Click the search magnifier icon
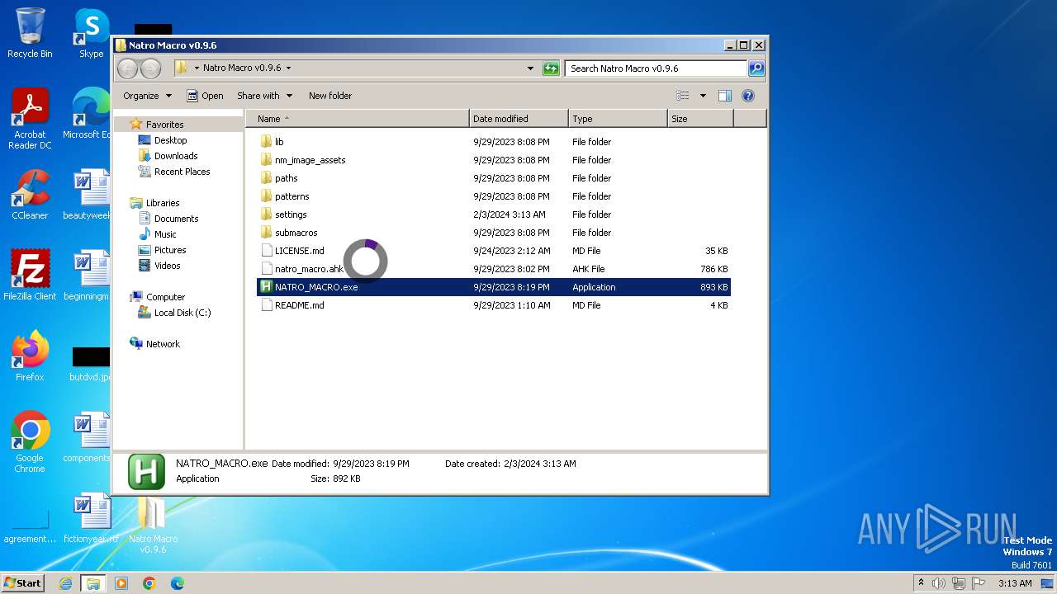 point(756,68)
